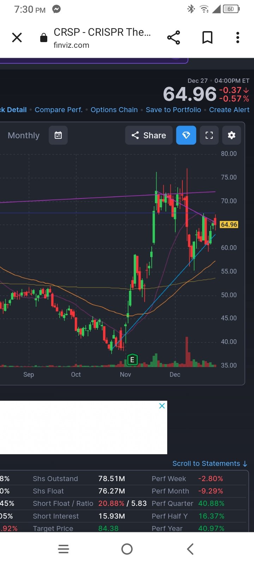Close the ad with X icon
The image size is (254, 566).
click(162, 406)
